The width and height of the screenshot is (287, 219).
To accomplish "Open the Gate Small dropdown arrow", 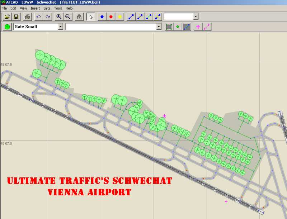I will [x=60, y=27].
